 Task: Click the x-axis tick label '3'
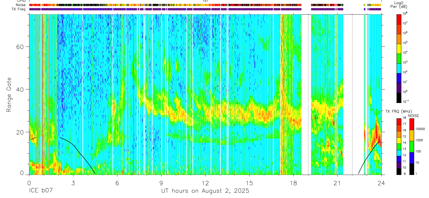point(73,183)
